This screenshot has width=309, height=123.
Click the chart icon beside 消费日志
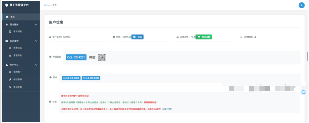[x=10, y=48]
